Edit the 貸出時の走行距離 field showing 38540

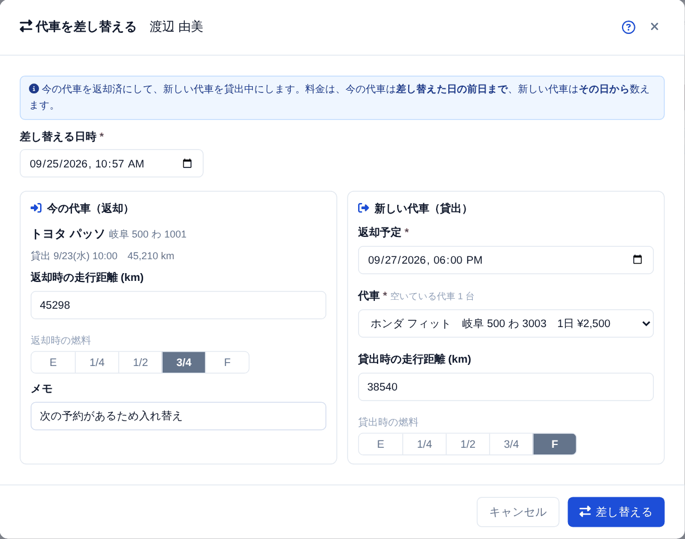tap(506, 387)
